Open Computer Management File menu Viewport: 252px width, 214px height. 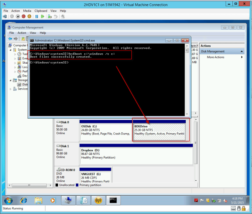pos(12,33)
